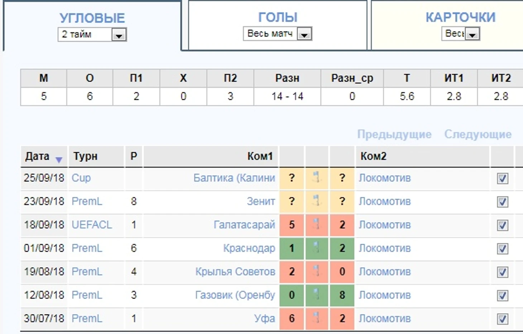Click corner flag icon in Крылья Советов row
Image resolution: width=523 pixels, height=334 pixels.
click(x=316, y=271)
